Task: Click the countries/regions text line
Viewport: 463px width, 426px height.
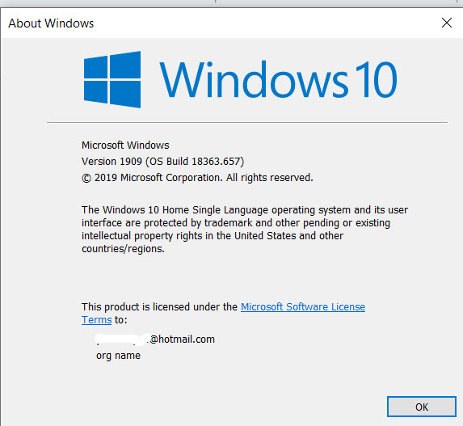Action: pos(123,249)
